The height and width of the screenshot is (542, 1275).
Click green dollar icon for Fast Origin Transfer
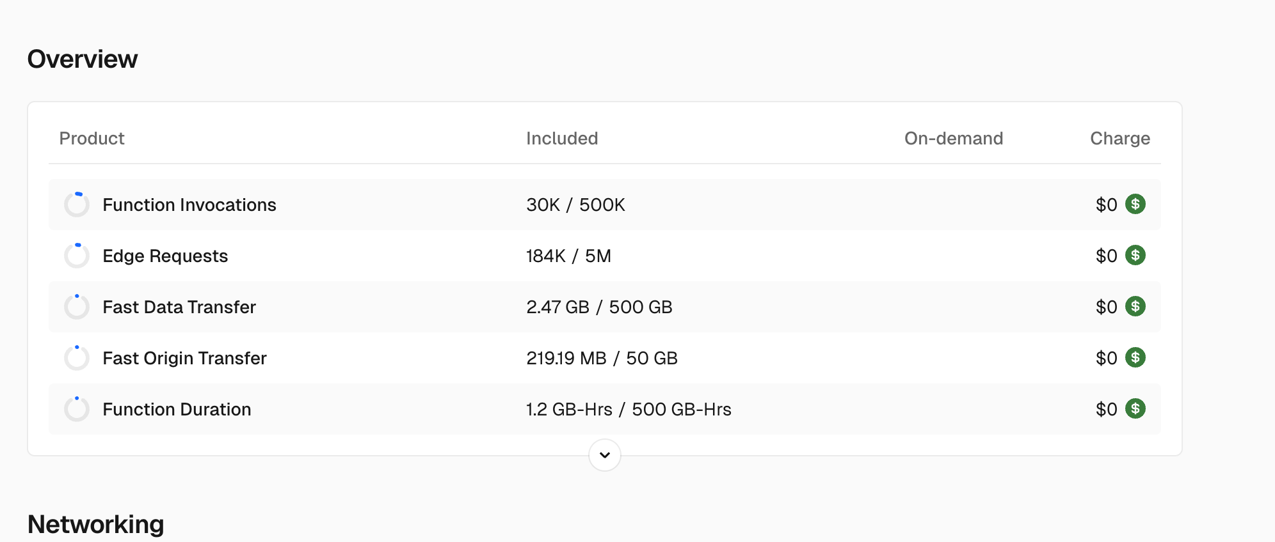[x=1135, y=357]
